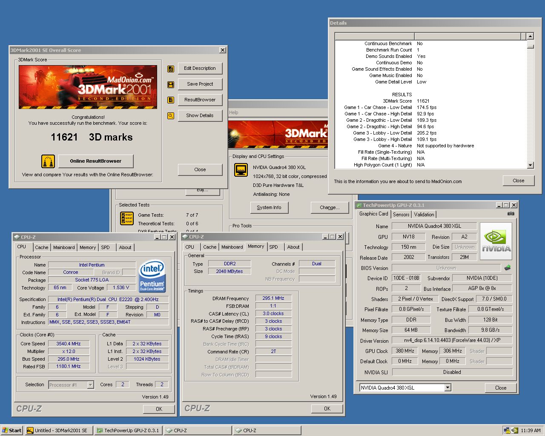Open the Memory tab in the CPU-Z CPU window
Screen dimensions: 545x436
88,247
